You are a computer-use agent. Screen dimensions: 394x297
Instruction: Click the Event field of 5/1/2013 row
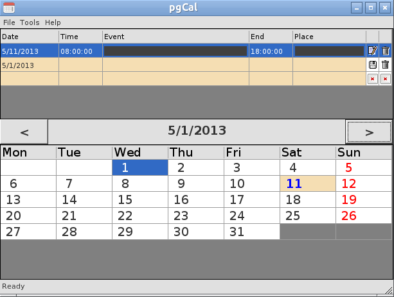tap(175, 65)
